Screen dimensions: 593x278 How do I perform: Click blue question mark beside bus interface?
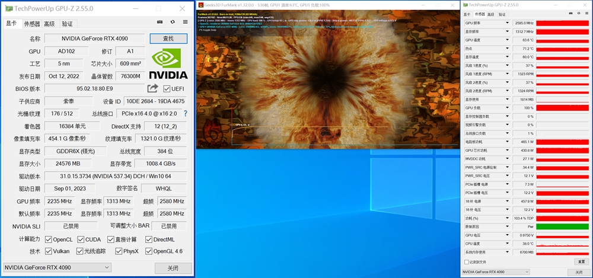pyautogui.click(x=185, y=113)
